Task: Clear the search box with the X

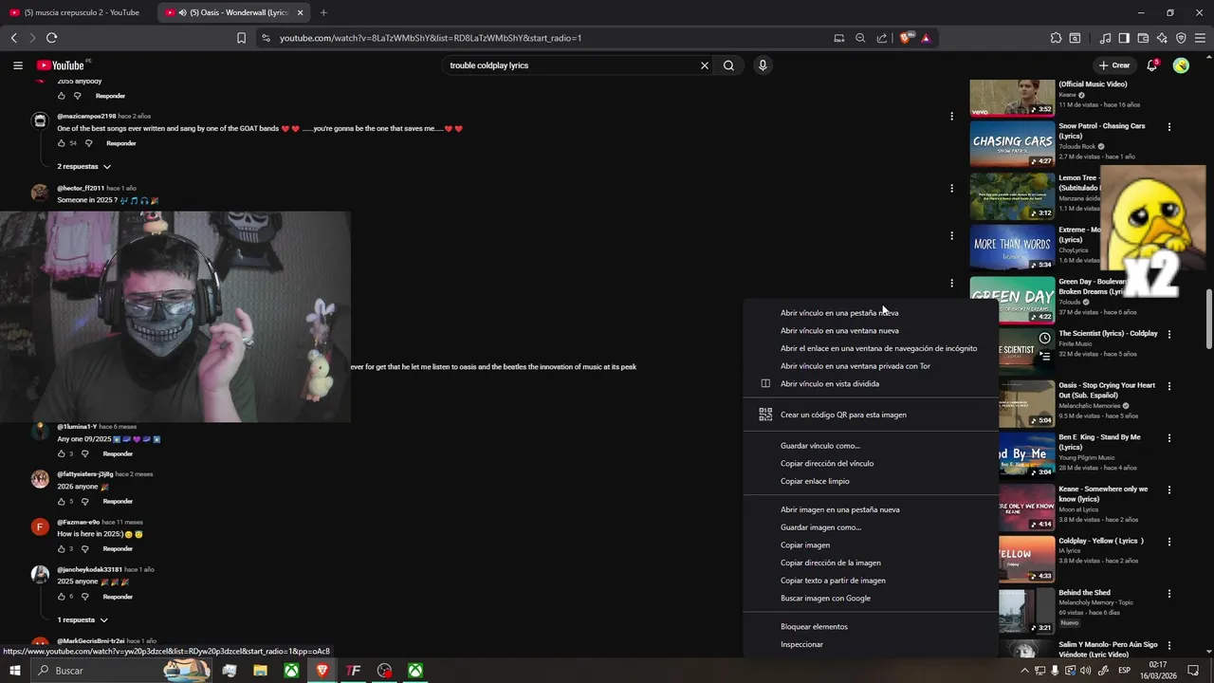Action: (705, 65)
